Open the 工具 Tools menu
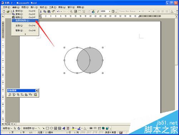The height and width of the screenshot is (135, 179). 53,7
